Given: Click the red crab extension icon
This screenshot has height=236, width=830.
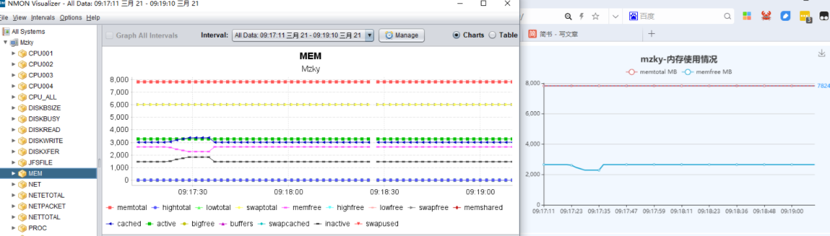Looking at the screenshot, I should coord(766,16).
